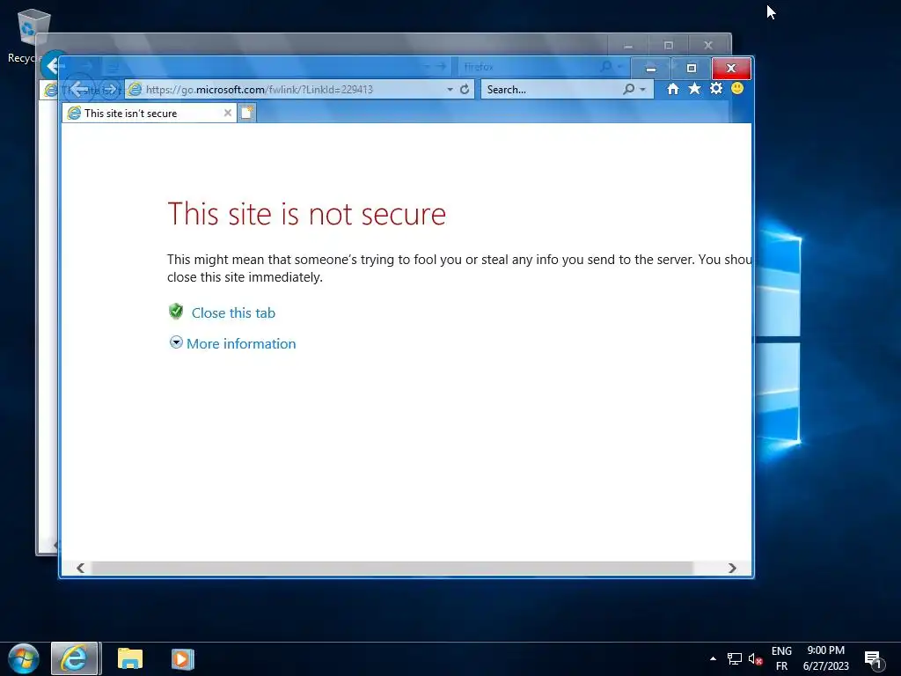Open the media player taskbar icon
The image size is (901, 676).
pos(183,658)
